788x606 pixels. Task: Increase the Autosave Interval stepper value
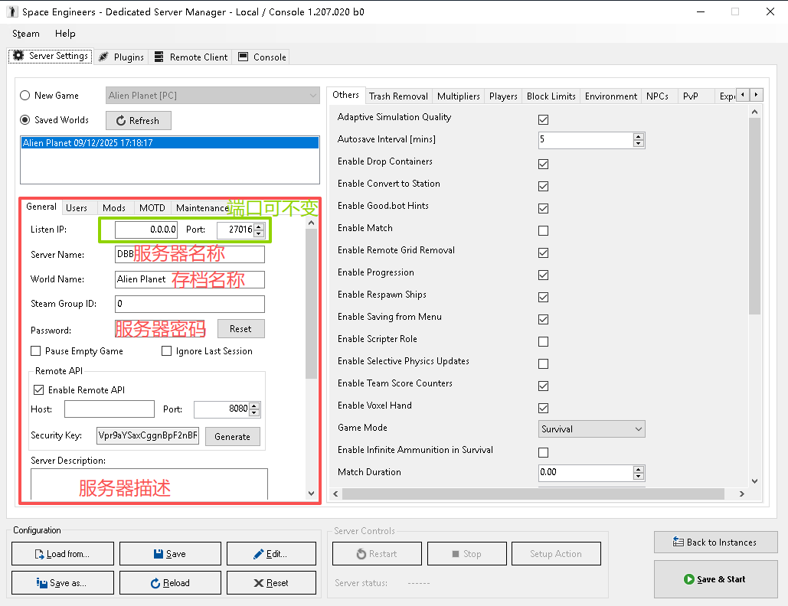click(639, 137)
